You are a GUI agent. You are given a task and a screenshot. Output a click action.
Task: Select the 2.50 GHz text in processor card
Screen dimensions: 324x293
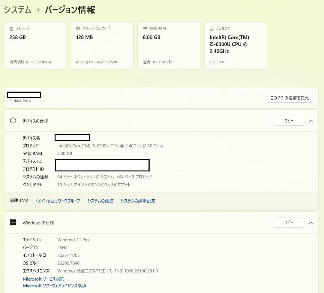tap(217, 62)
